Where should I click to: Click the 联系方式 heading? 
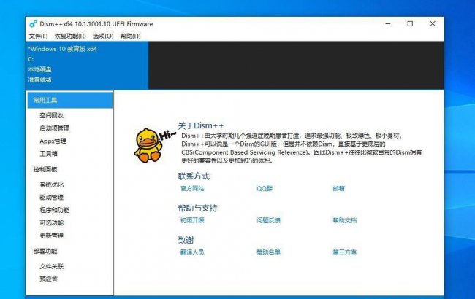[x=194, y=176]
